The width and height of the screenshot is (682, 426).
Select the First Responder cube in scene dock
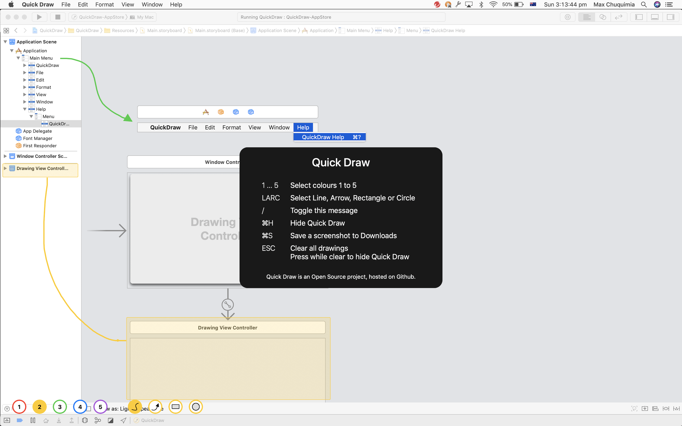pyautogui.click(x=221, y=112)
